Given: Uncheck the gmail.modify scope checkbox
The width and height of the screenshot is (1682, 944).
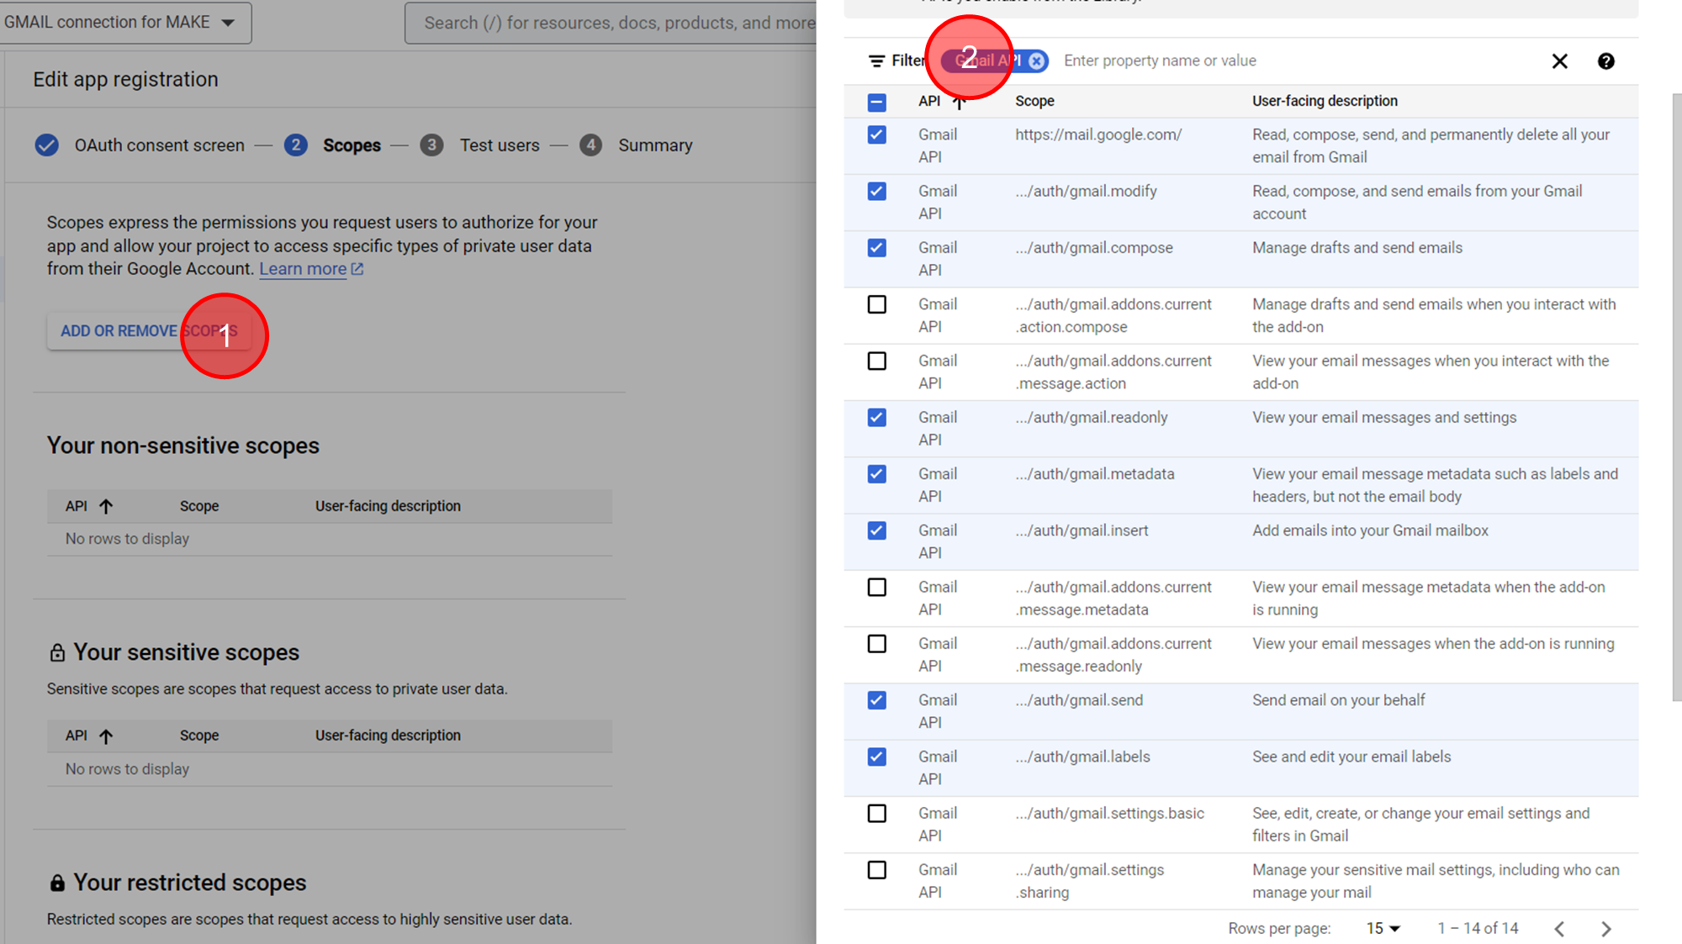Looking at the screenshot, I should 876,192.
